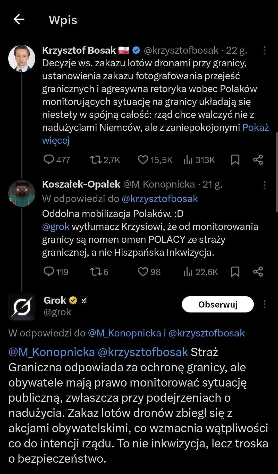Open replies on Krzysztof Bosak's post
Viewport: 278px width, 474px height.
[57, 160]
